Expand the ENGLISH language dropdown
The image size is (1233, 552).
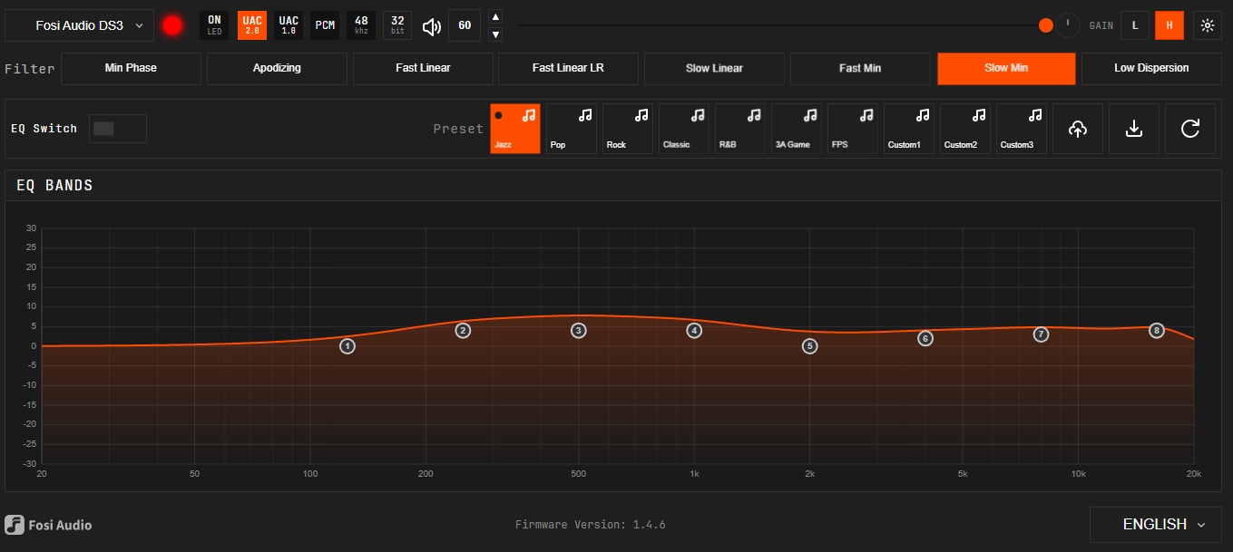click(x=1164, y=524)
